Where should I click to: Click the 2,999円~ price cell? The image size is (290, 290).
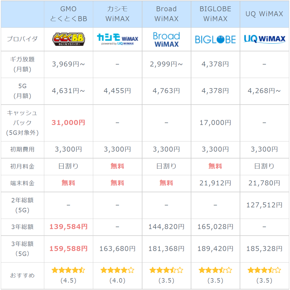(x=166, y=64)
